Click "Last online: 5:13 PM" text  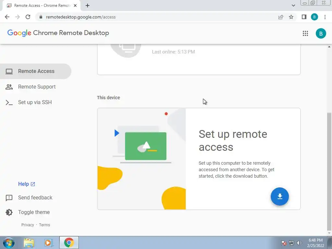(x=173, y=52)
